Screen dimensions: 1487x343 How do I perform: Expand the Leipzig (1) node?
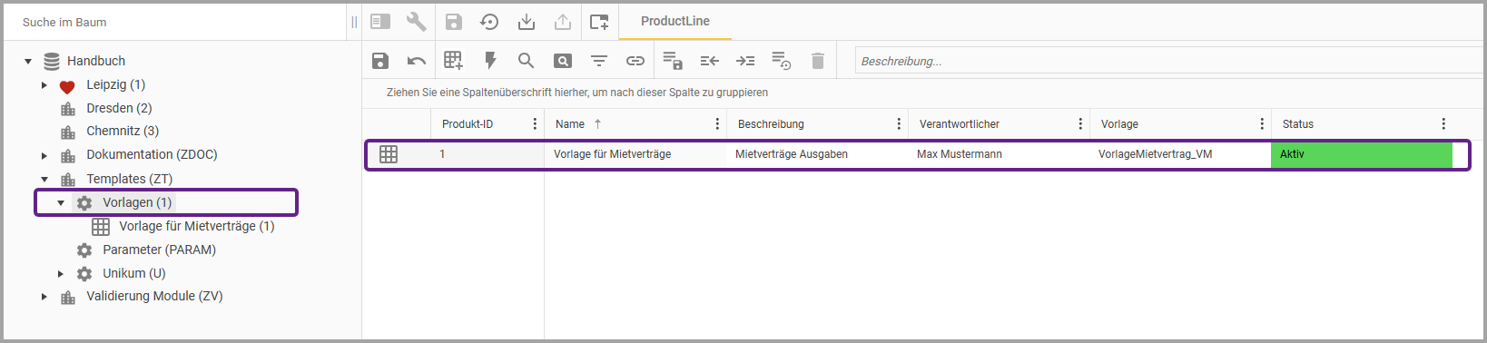point(44,85)
